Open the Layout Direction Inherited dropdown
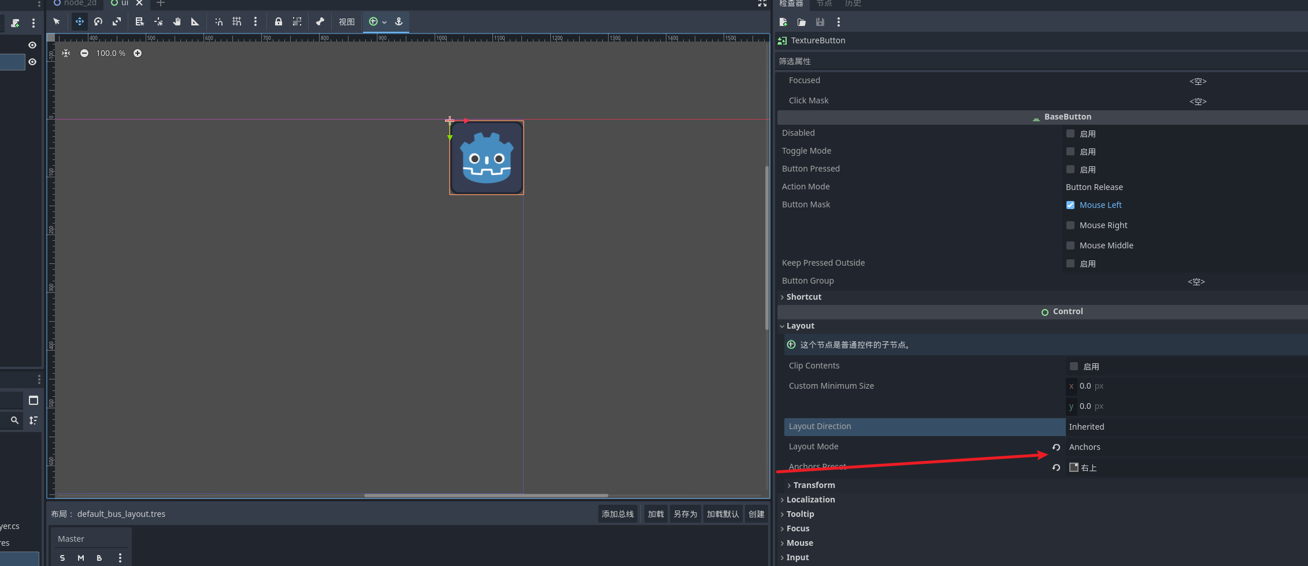 (1187, 427)
